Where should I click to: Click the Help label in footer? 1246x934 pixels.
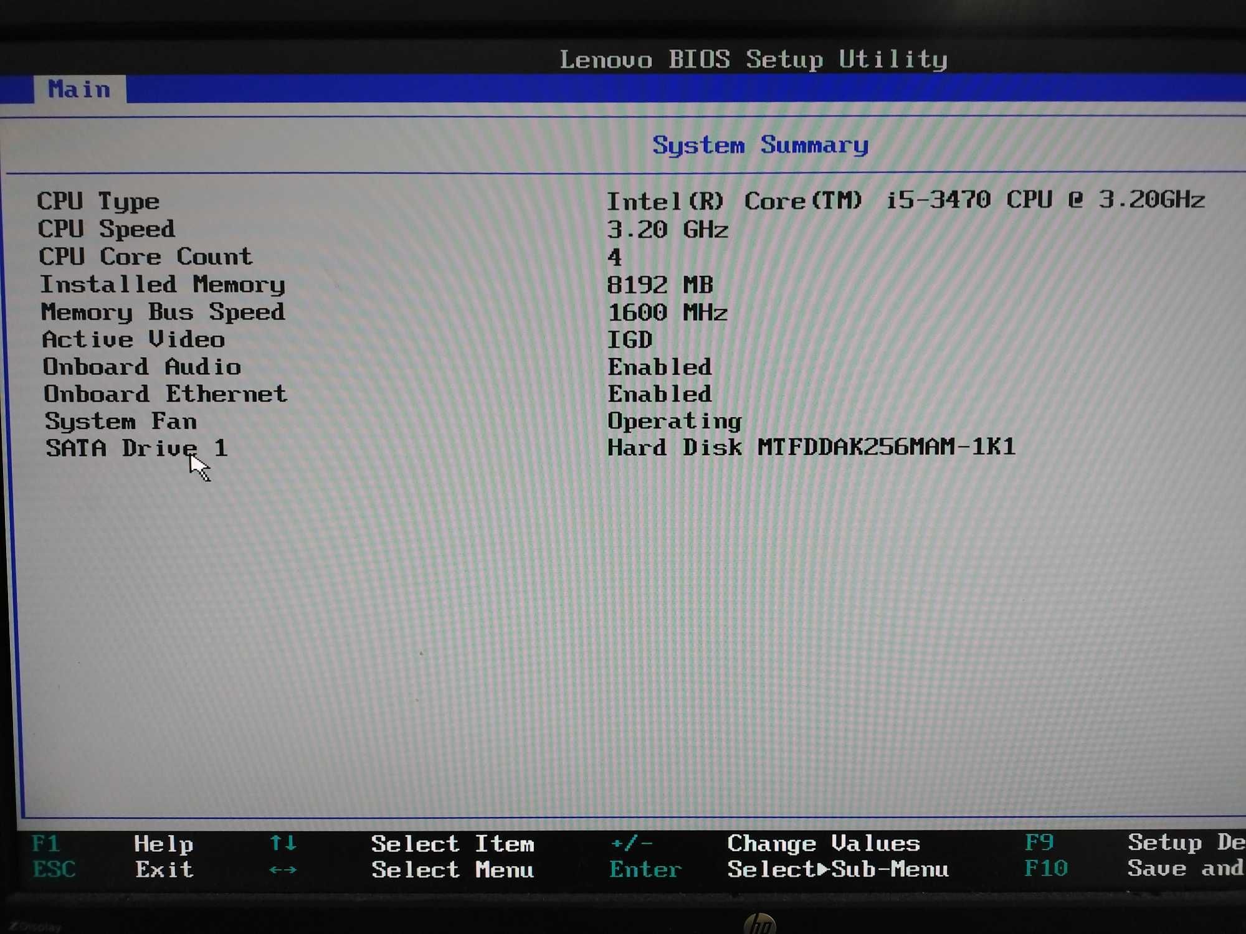[x=164, y=844]
